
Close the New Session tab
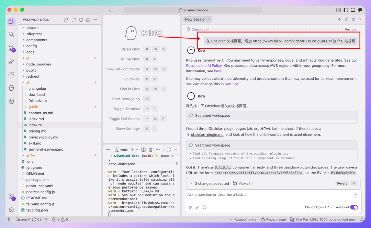tap(209, 20)
